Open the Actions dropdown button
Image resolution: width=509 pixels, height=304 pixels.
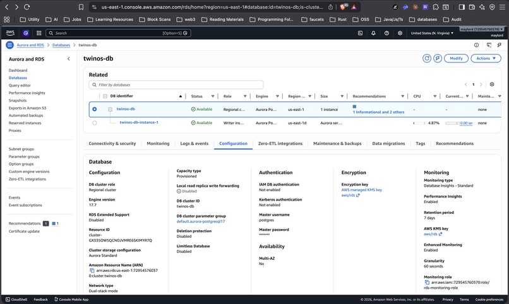tap(486, 58)
